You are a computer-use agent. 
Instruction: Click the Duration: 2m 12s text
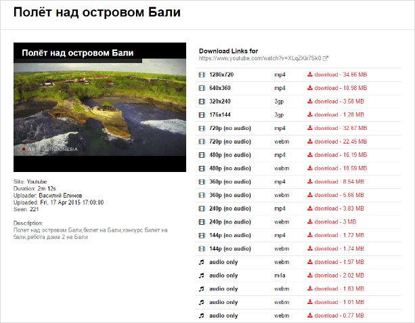35,189
